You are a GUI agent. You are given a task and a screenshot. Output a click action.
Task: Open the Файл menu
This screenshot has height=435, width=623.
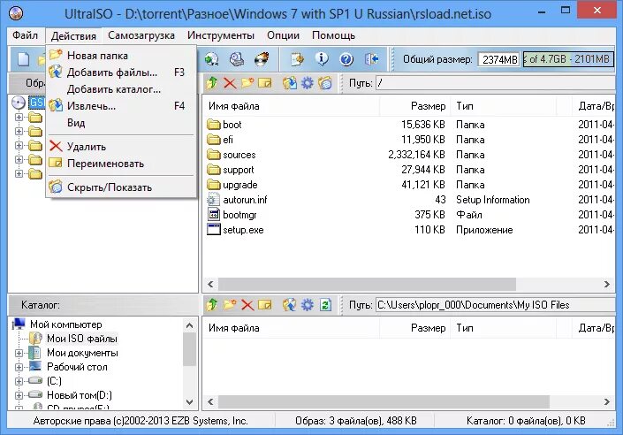tap(25, 35)
